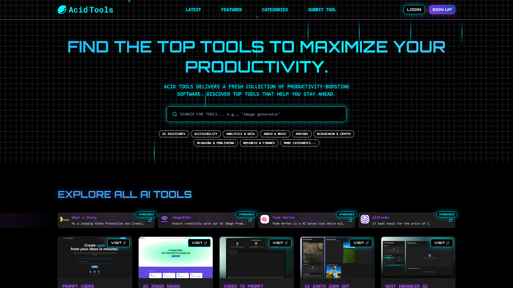Open the FEATURED nav item
The height and width of the screenshot is (288, 513).
tap(231, 10)
